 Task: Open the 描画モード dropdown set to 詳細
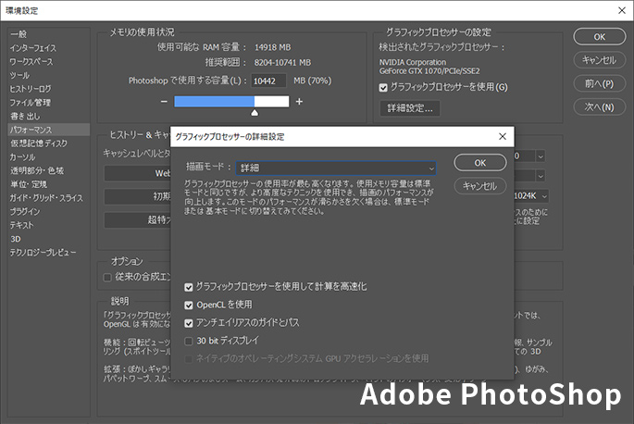(336, 168)
